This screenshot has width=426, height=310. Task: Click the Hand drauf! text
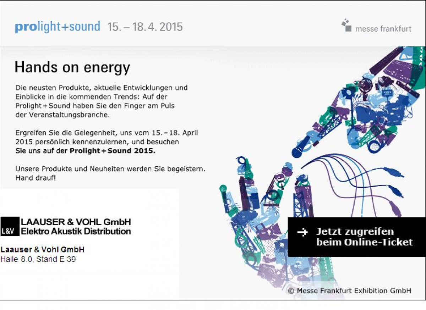(x=35, y=178)
